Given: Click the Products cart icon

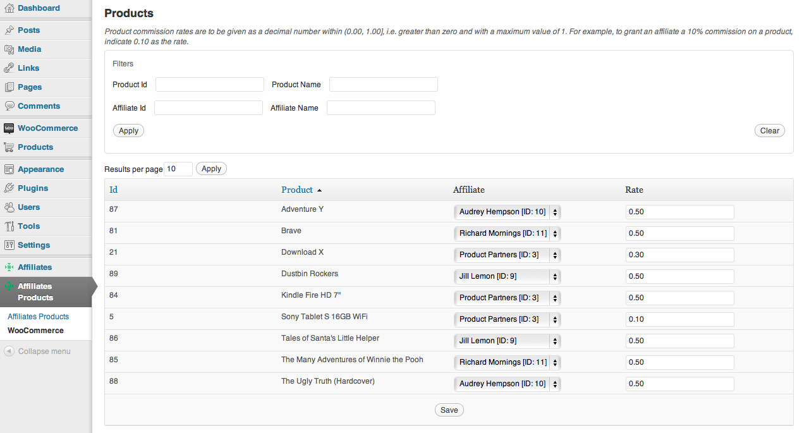Looking at the screenshot, I should pos(9,147).
